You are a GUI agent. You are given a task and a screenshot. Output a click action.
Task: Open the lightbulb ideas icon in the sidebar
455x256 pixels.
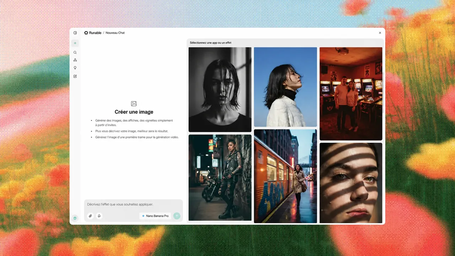coord(75,68)
